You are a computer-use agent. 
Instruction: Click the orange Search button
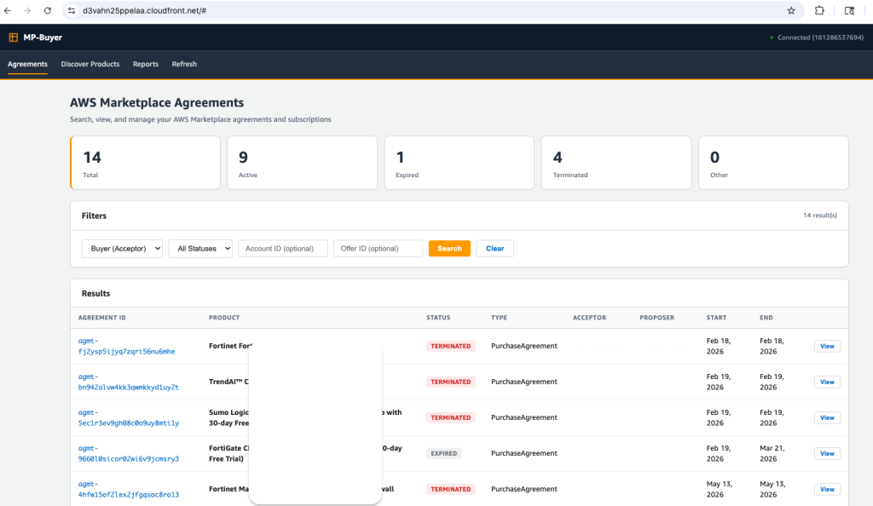[x=449, y=249]
